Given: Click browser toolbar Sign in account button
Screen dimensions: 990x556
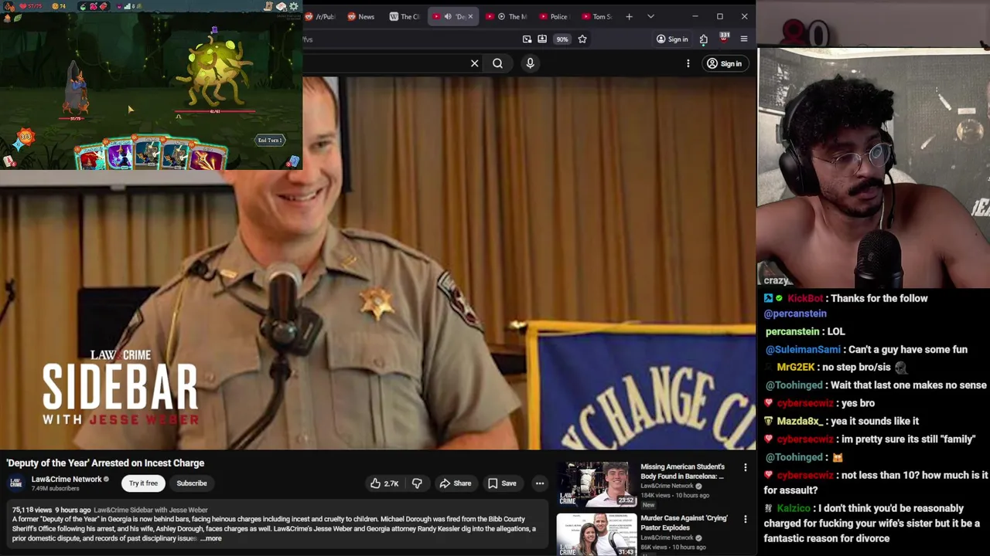Looking at the screenshot, I should [672, 39].
